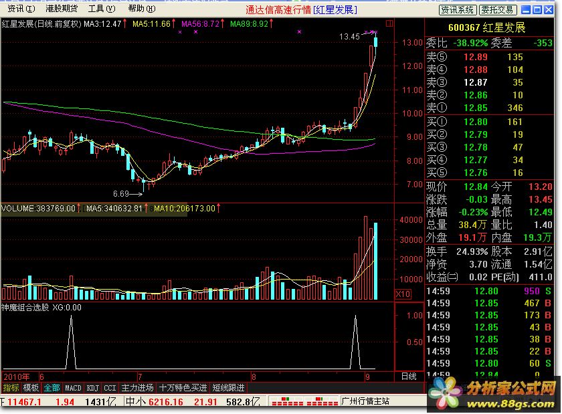This screenshot has height=414, width=562.
Task: Click the 最高 value 13.45
Action: coord(541,199)
